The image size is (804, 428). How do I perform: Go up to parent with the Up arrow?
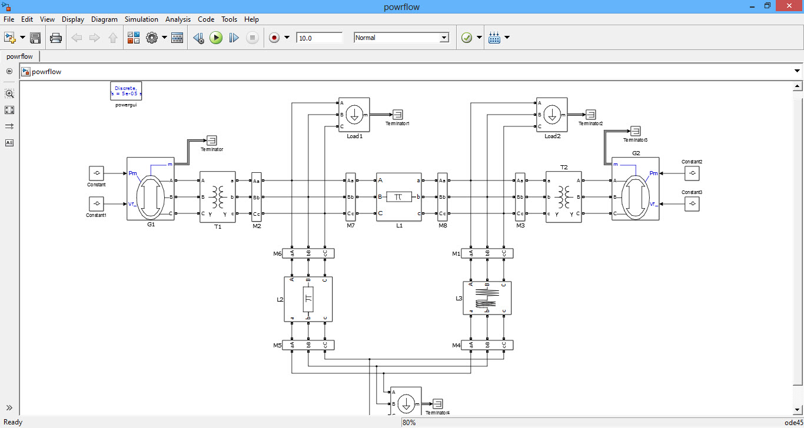point(113,38)
